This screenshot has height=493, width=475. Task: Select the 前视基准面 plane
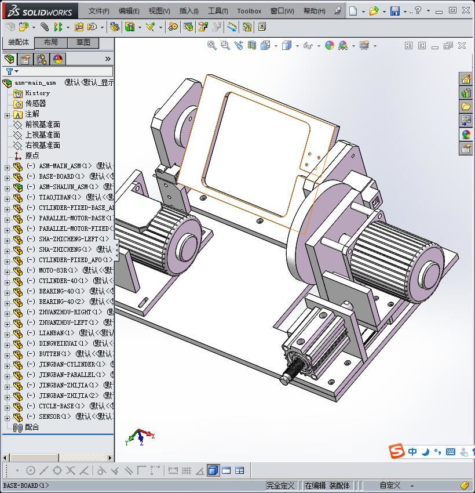tap(42, 125)
